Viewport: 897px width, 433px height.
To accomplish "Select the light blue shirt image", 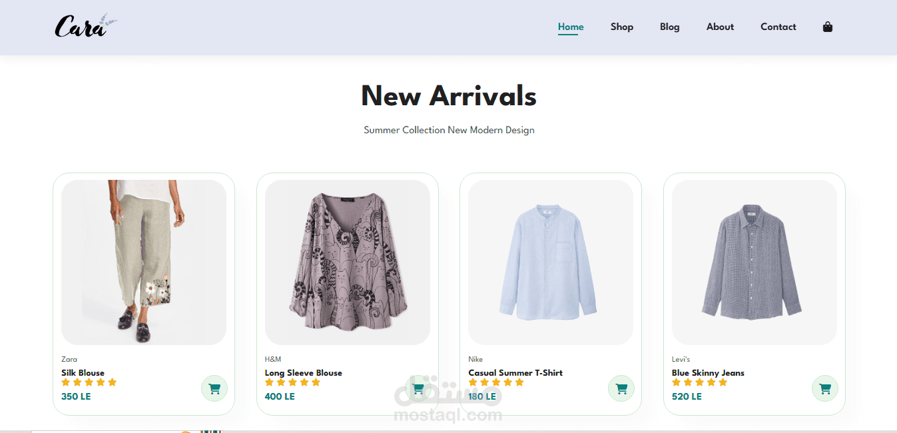I will click(550, 262).
